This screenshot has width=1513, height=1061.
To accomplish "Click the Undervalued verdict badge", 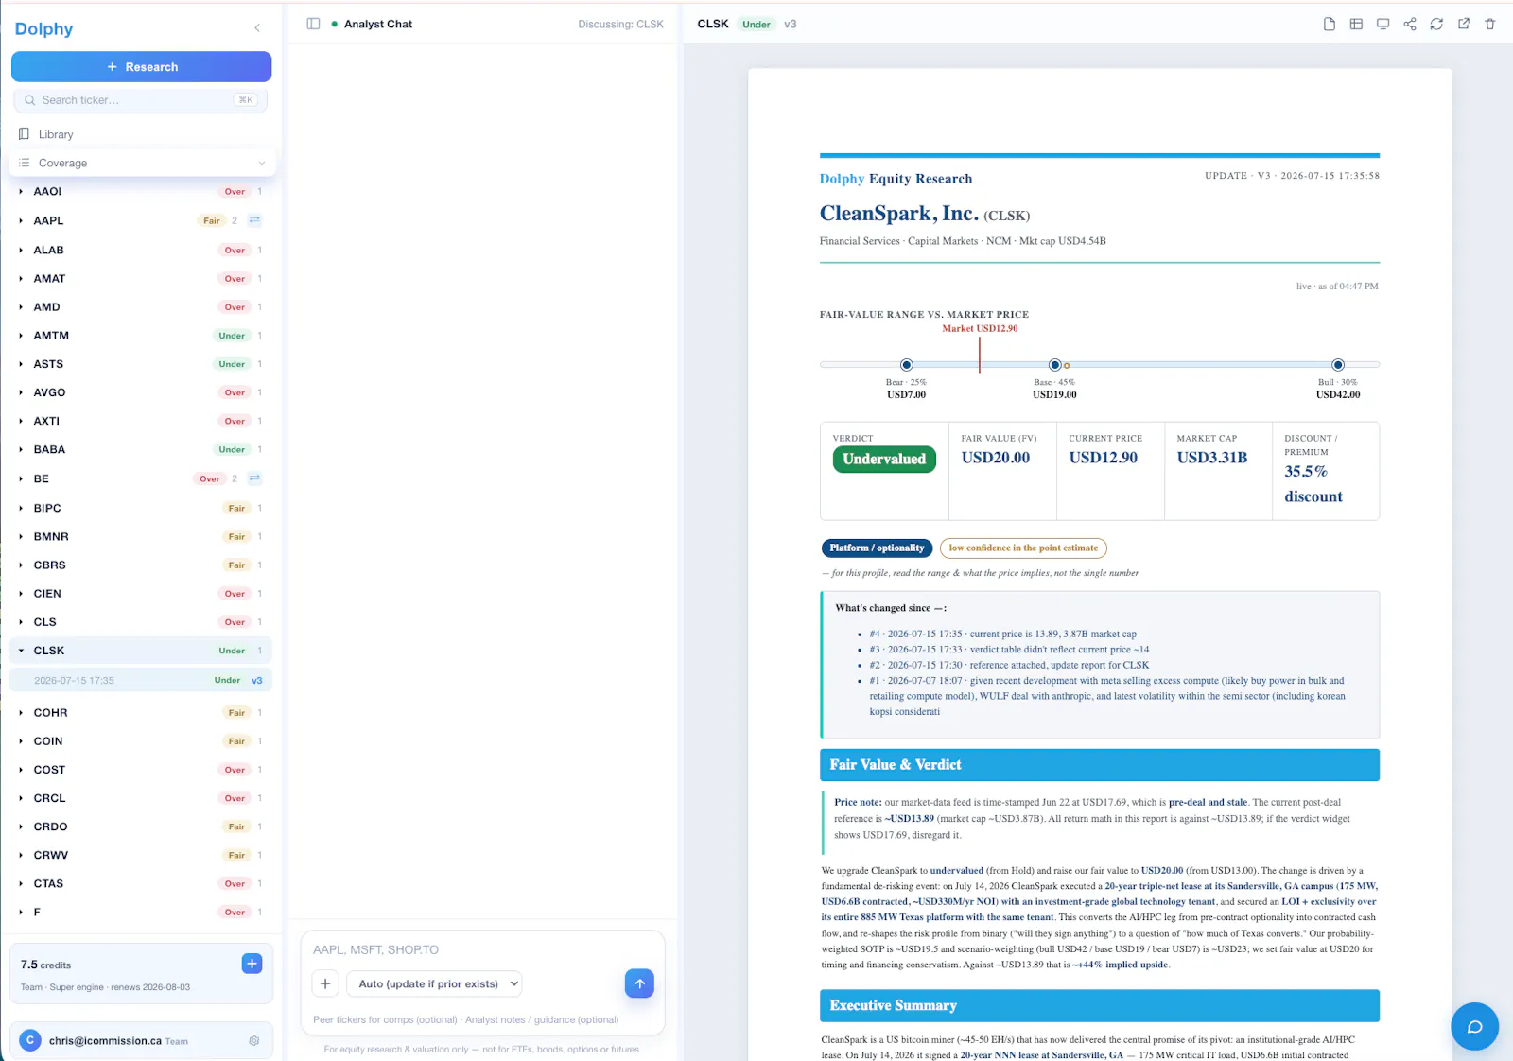I will coord(884,460).
